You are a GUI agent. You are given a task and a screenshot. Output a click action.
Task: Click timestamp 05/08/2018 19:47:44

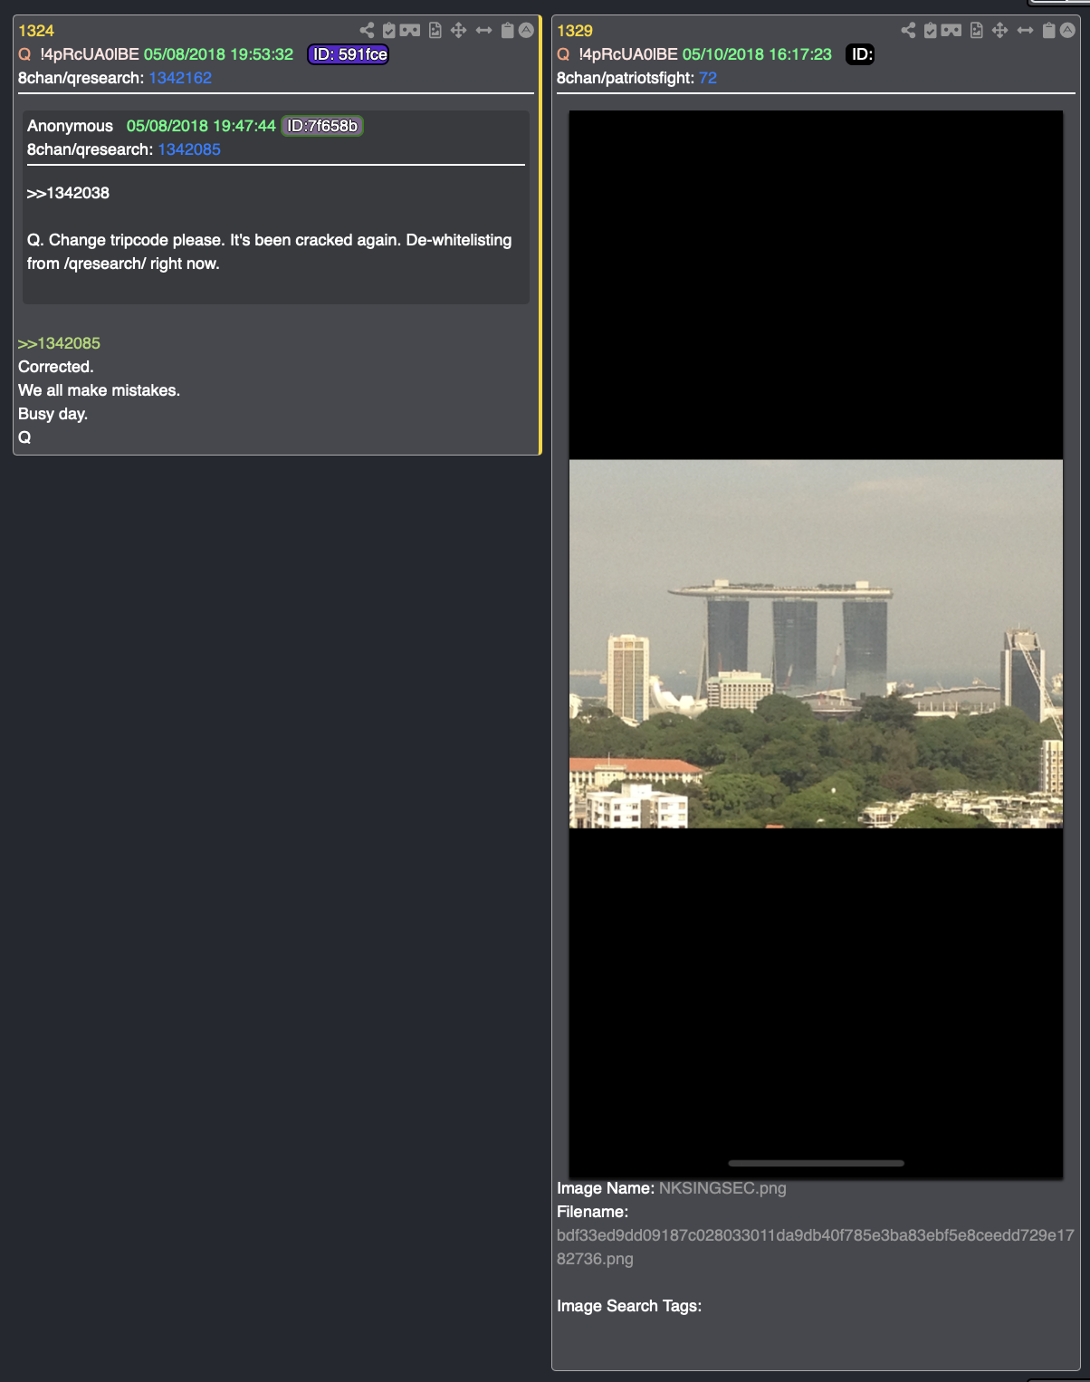201,126
